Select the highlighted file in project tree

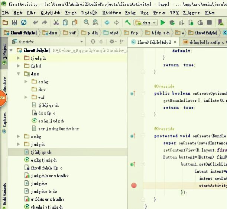(41, 152)
